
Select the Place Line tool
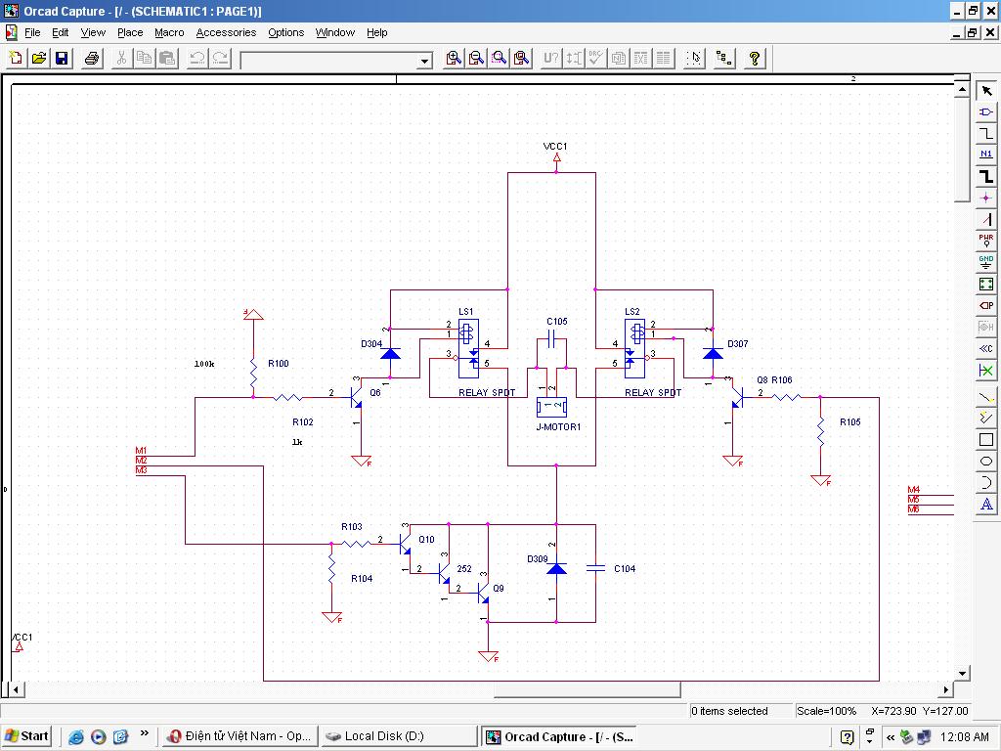click(986, 397)
